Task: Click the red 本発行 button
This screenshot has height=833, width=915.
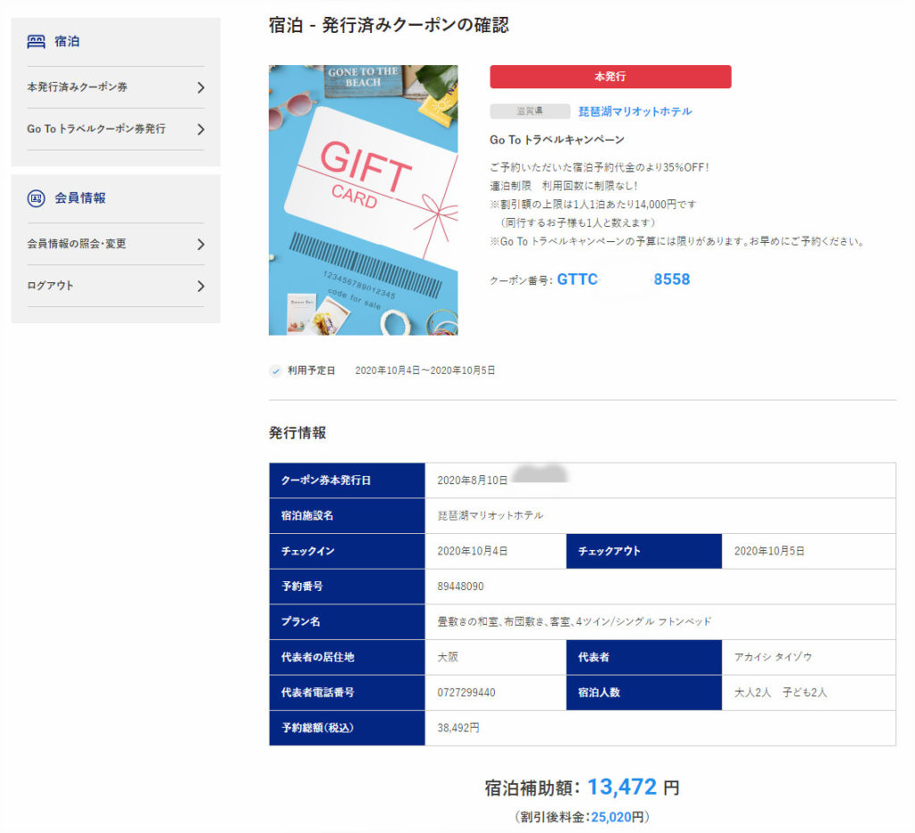Action: coord(610,77)
